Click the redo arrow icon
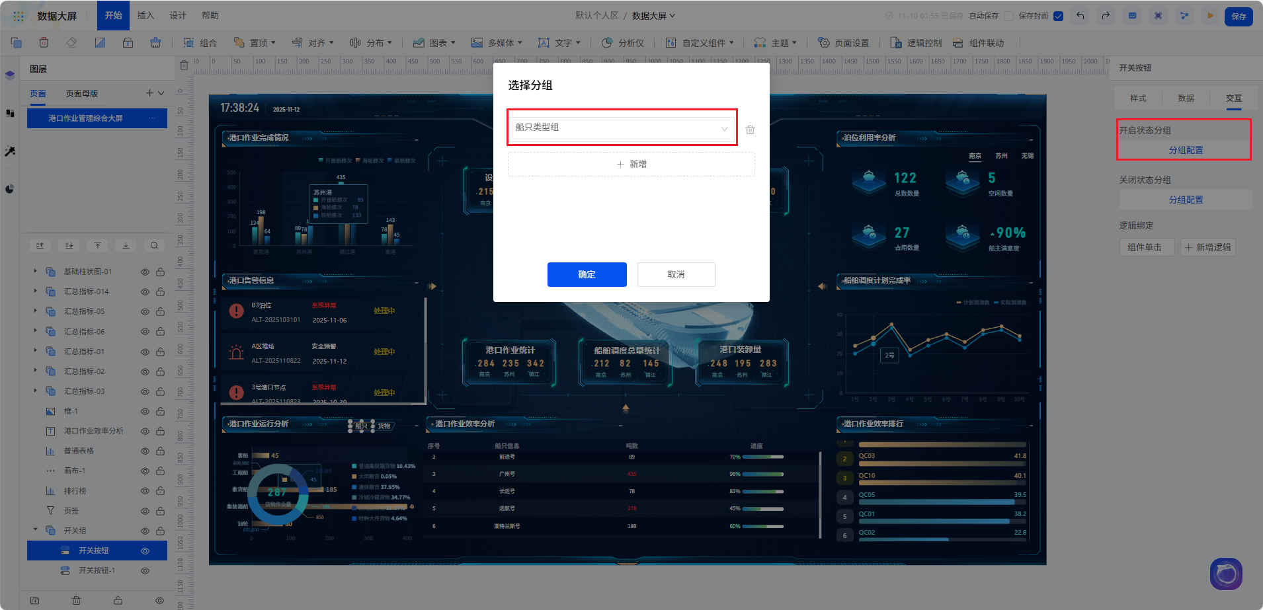This screenshot has height=610, width=1263. coord(1106,16)
